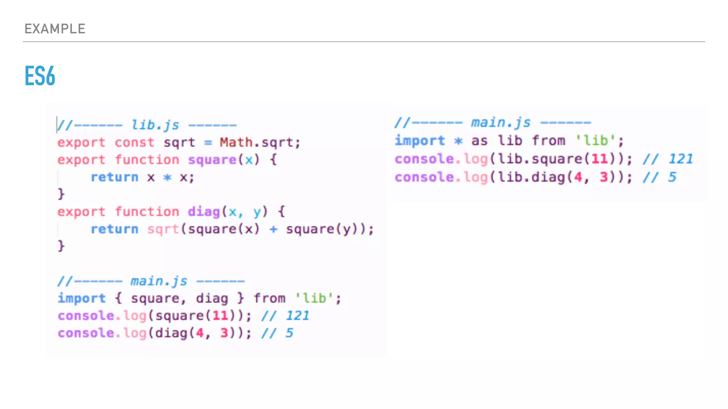This screenshot has width=728, height=409.
Task: Click the 'return x * x;' line
Action: (x=143, y=177)
